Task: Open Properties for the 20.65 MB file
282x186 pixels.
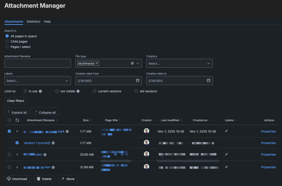Action: (268, 155)
